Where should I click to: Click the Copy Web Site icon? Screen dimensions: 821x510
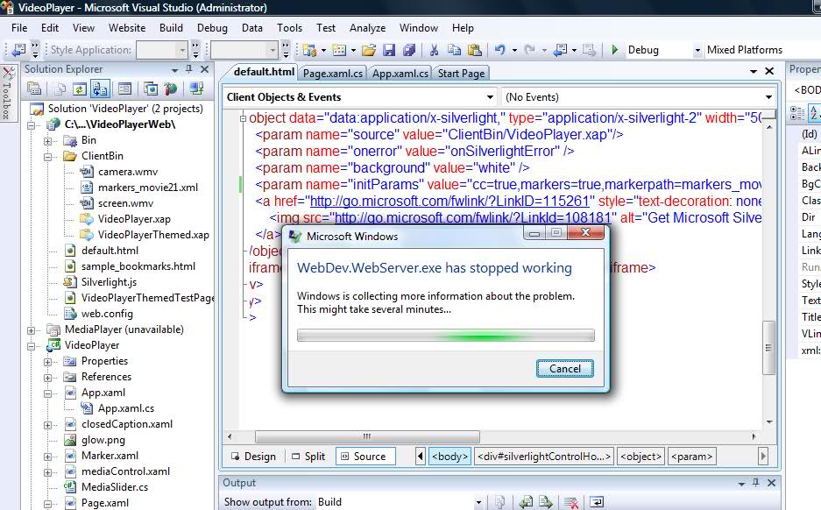click(151, 89)
